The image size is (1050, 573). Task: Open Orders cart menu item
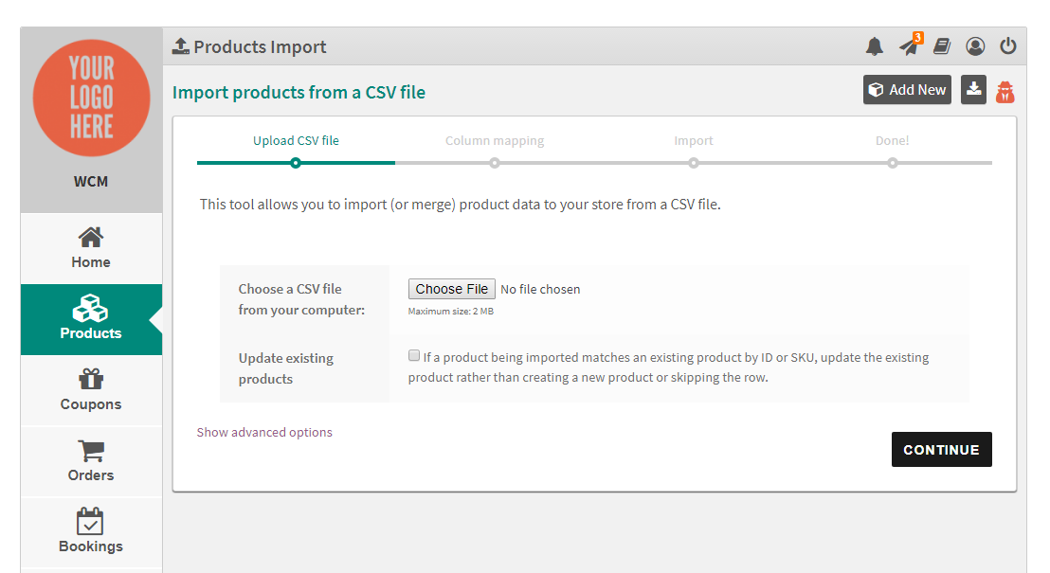91,461
